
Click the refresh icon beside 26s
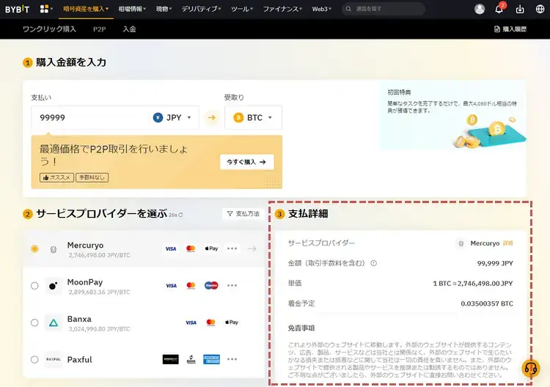coord(180,215)
